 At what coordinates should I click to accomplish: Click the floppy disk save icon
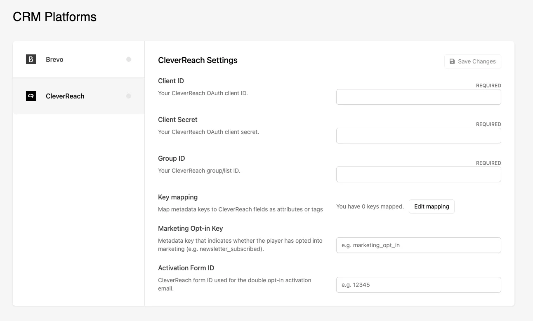coord(452,61)
